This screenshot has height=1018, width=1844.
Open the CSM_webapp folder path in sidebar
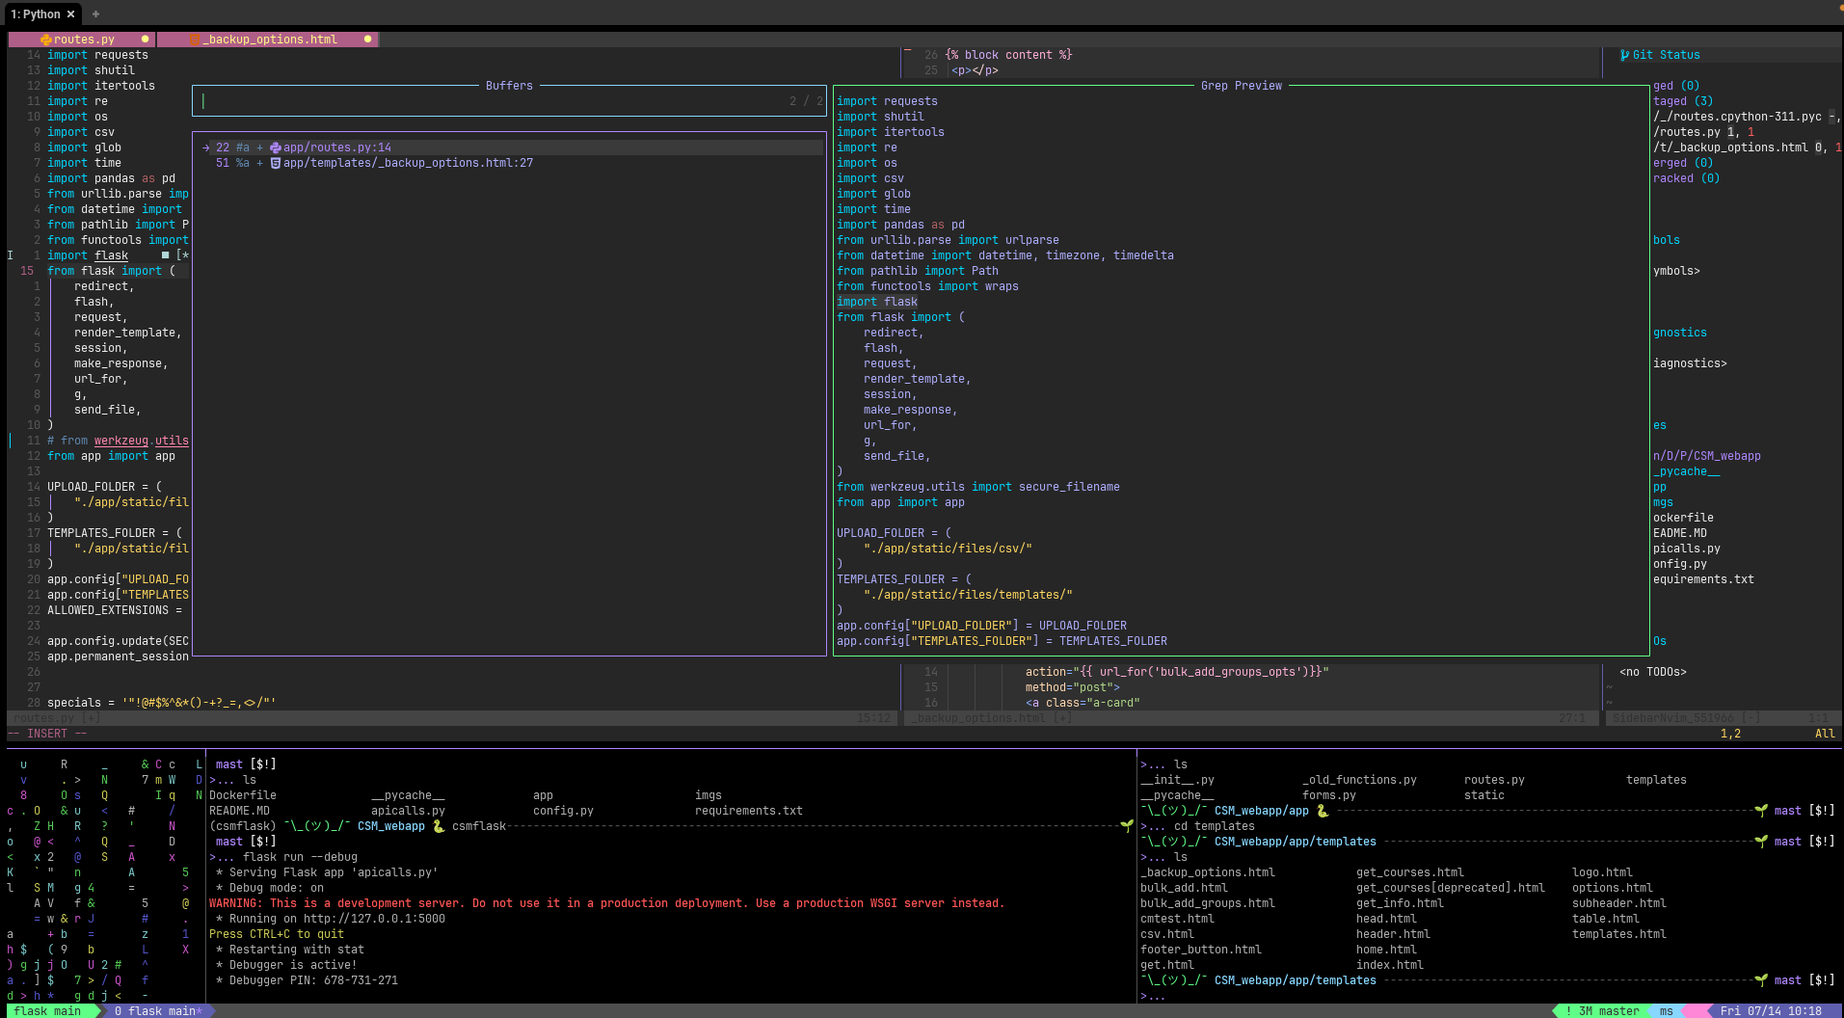coord(1707,456)
